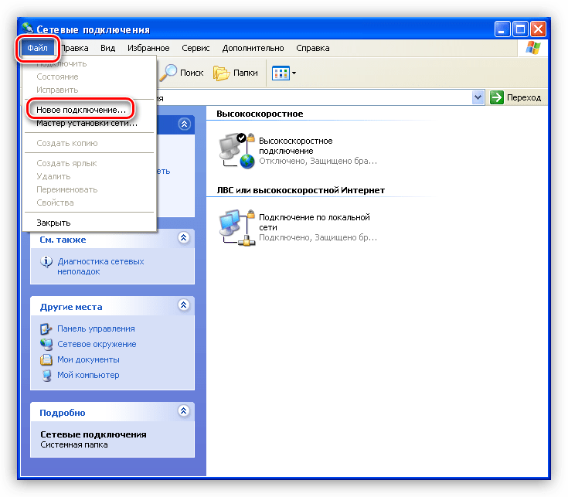Screen dimensions: 568x497
Task: Click the green Переход arrow button
Action: point(496,97)
